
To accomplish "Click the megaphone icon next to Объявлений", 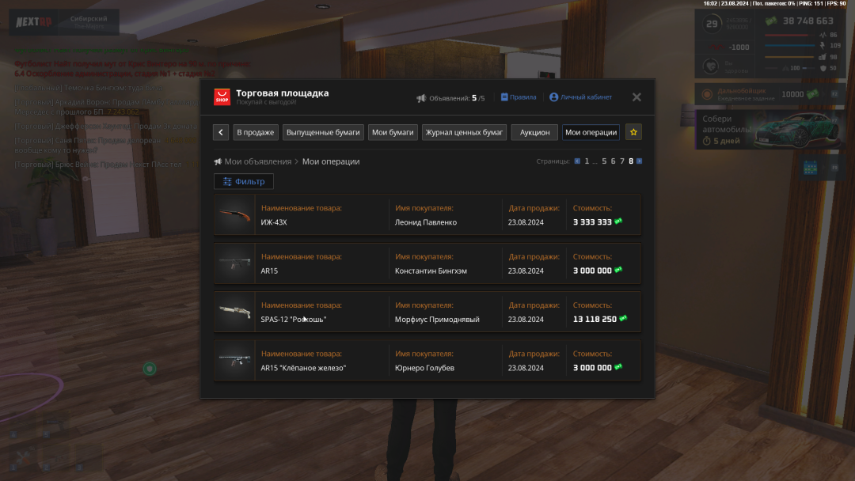I will click(x=421, y=98).
